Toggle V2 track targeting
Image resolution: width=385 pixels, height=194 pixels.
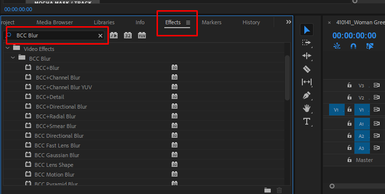(x=362, y=97)
